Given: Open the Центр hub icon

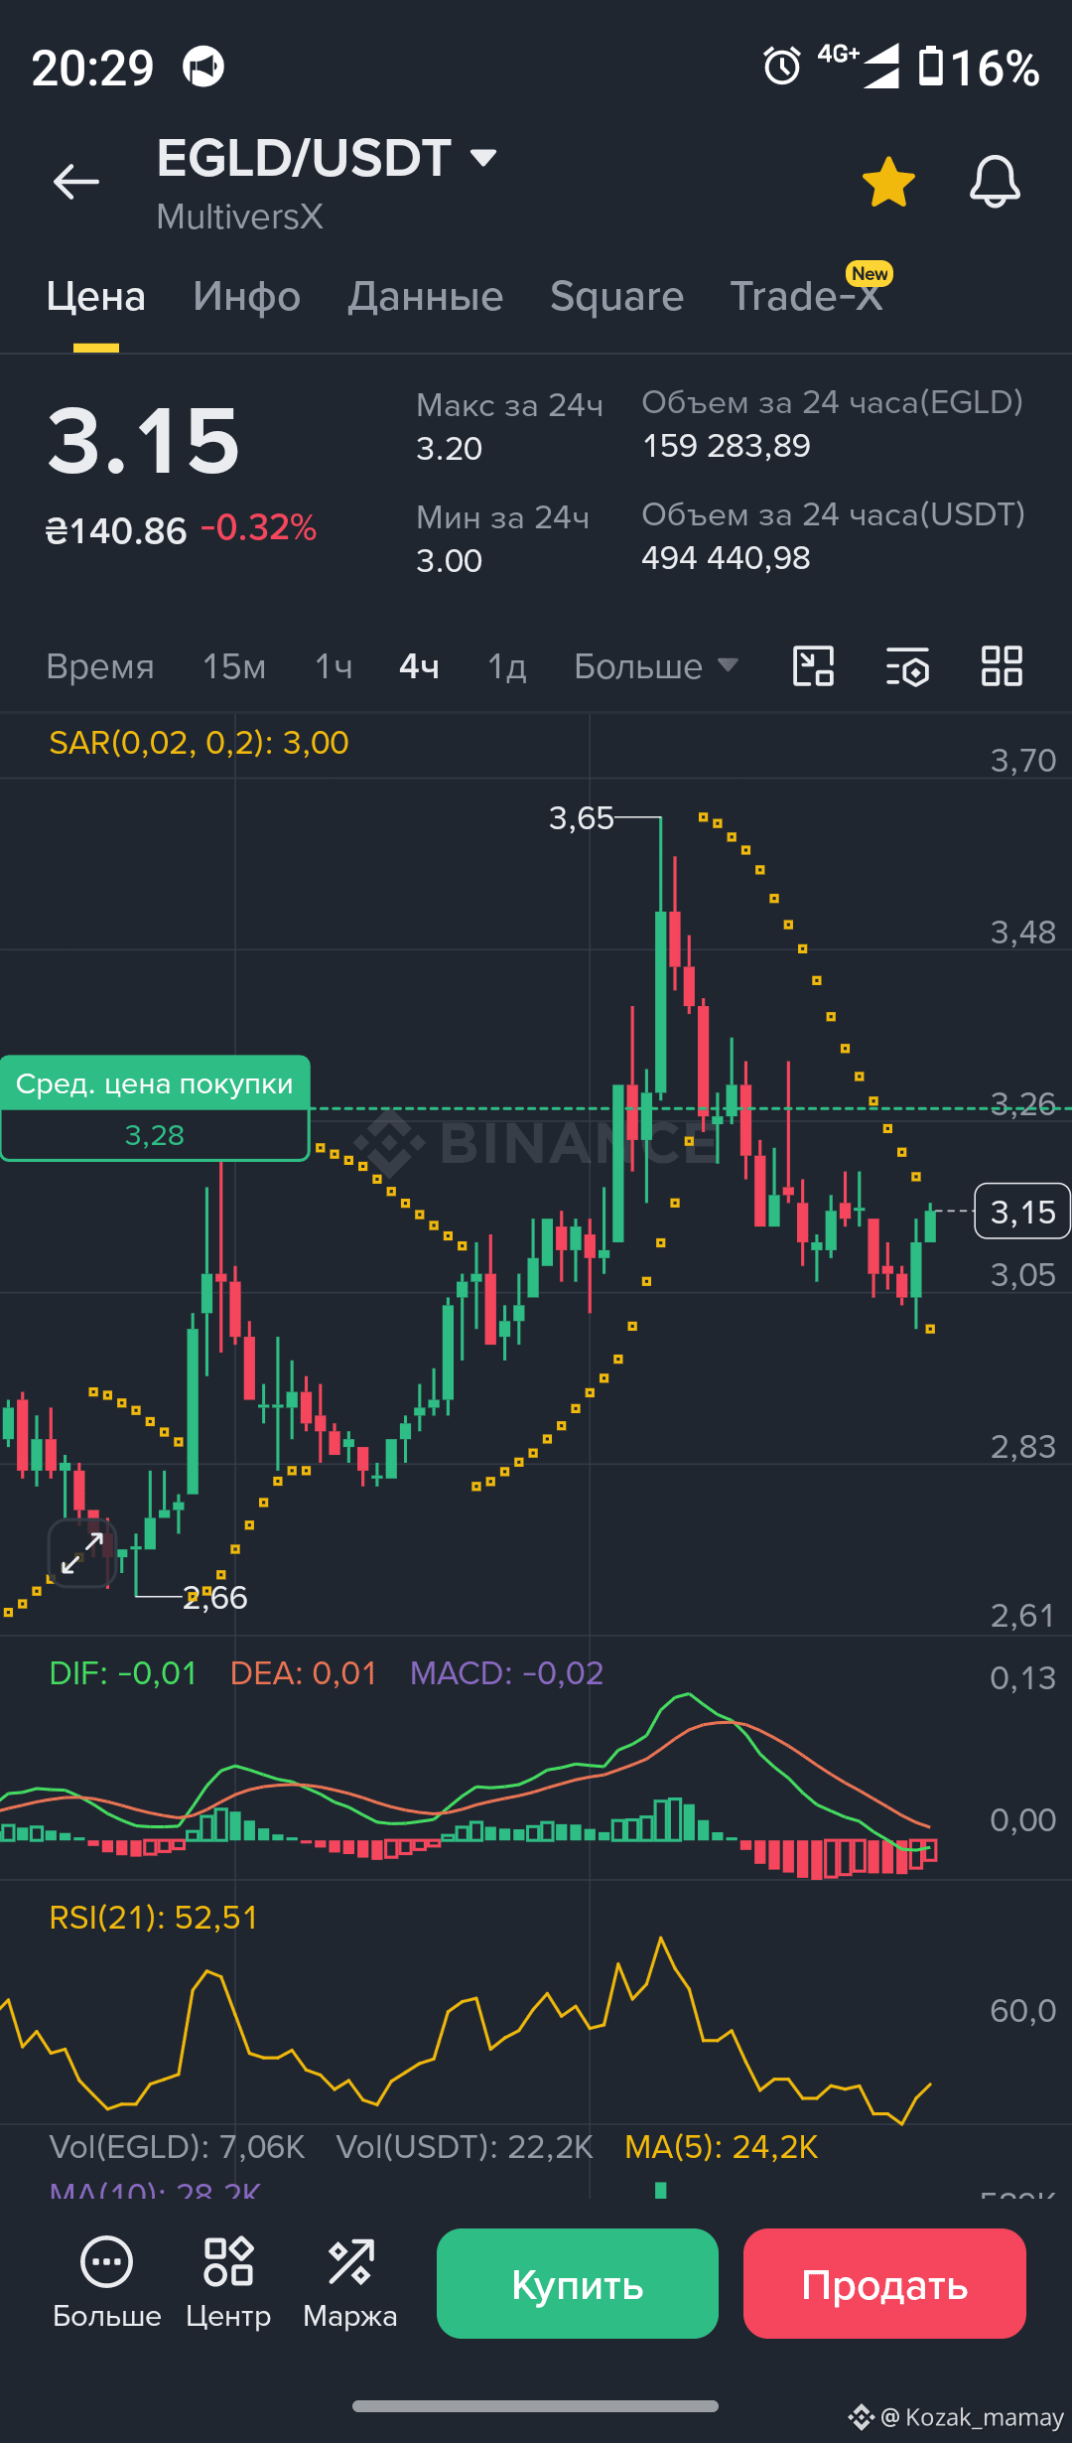Looking at the screenshot, I should [x=228, y=2283].
